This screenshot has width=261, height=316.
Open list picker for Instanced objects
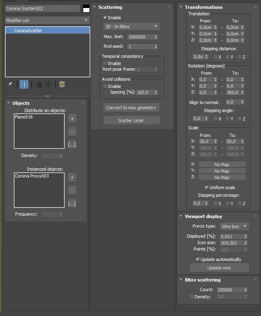click(x=72, y=203)
